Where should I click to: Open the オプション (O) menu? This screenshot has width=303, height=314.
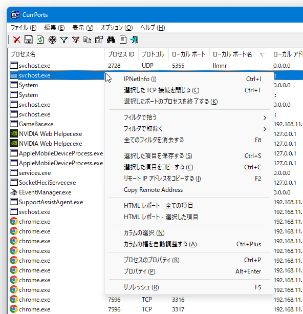[117, 28]
